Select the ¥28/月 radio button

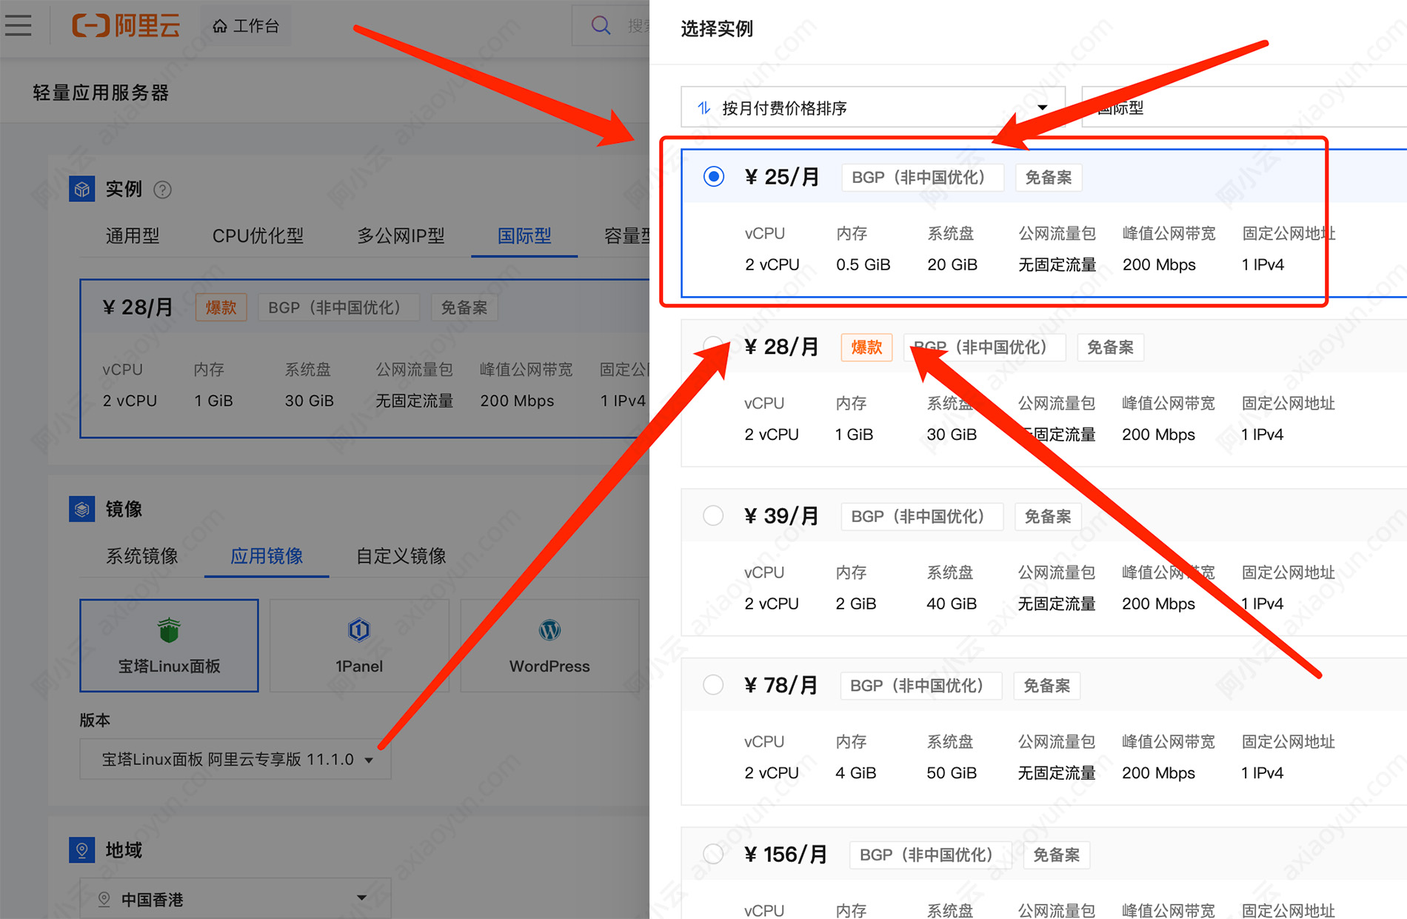(x=713, y=346)
